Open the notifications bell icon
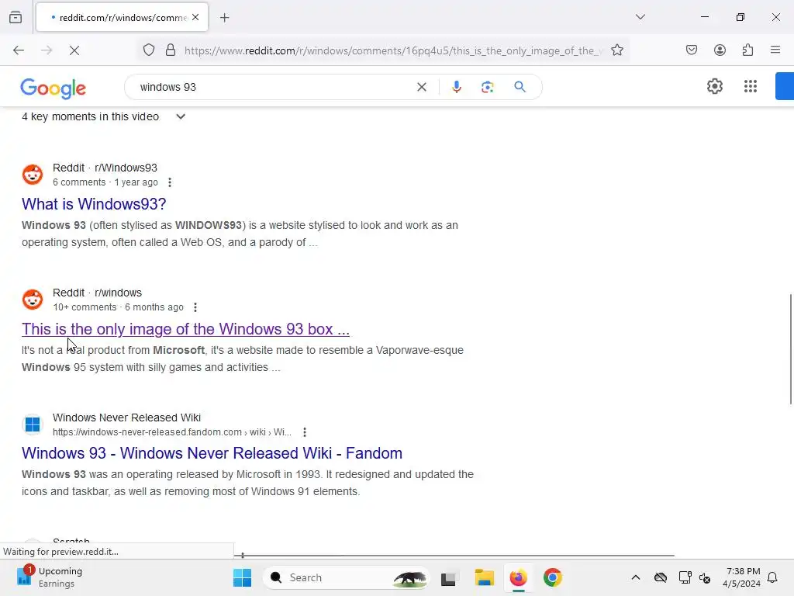 click(772, 577)
